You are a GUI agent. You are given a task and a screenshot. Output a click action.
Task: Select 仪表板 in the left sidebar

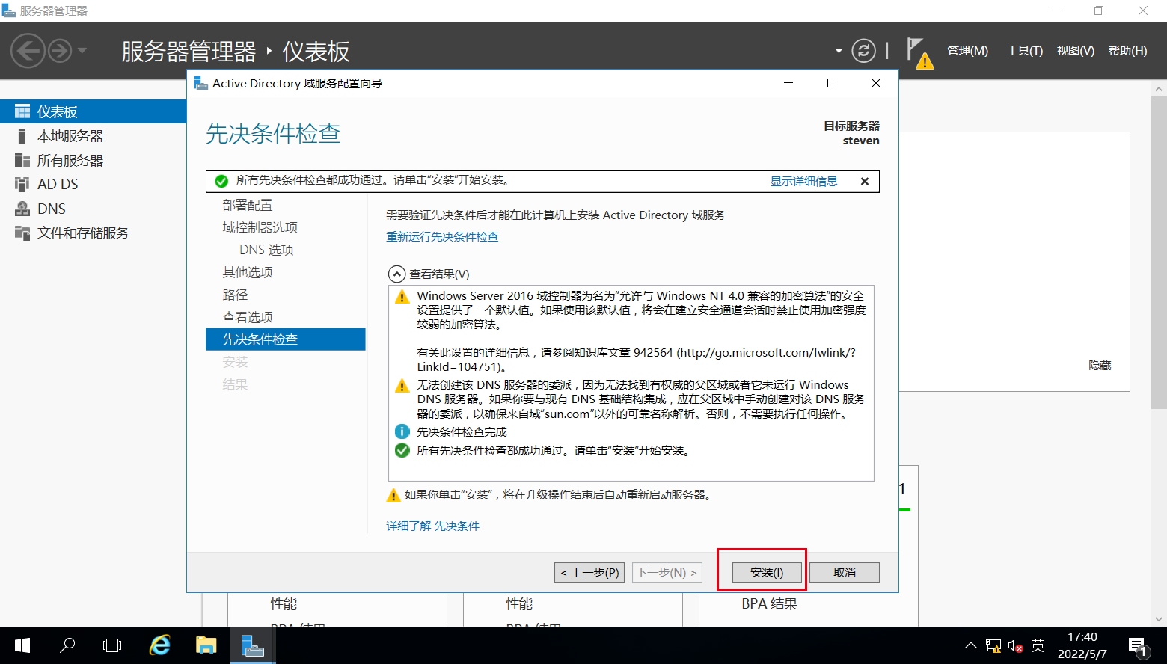point(93,111)
